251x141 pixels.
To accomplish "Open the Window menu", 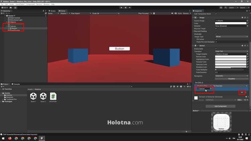I will point(47,4).
